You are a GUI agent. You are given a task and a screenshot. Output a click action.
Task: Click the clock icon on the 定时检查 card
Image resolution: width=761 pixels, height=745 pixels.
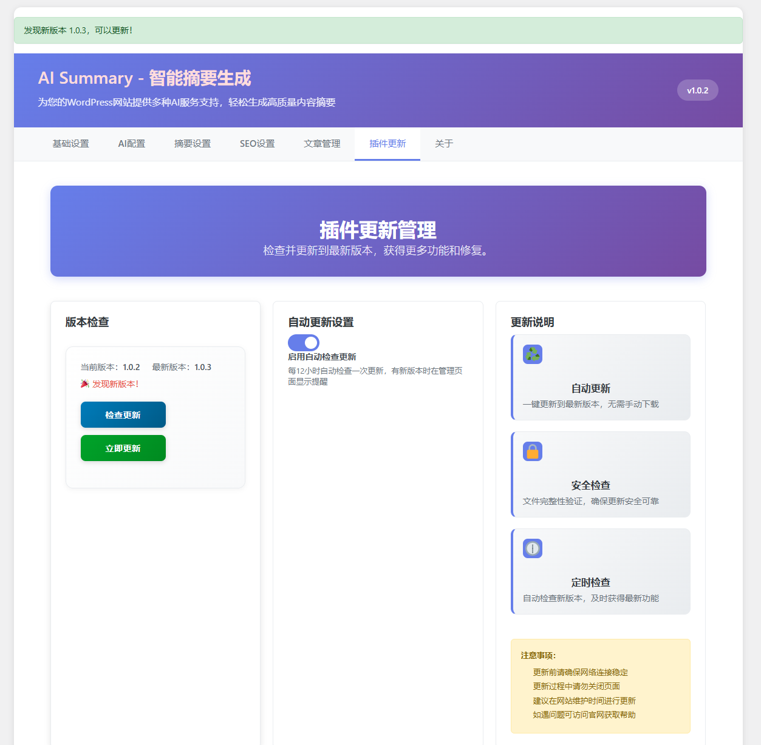tap(532, 548)
